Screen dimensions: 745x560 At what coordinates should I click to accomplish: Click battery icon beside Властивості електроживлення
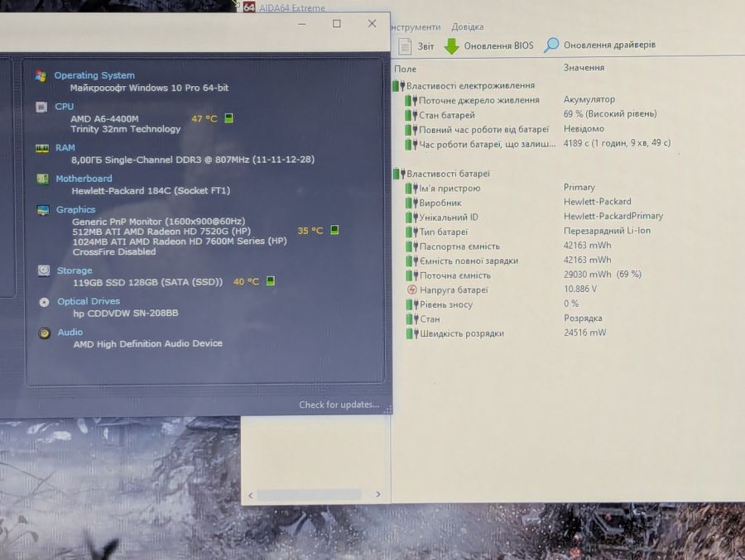click(x=399, y=86)
